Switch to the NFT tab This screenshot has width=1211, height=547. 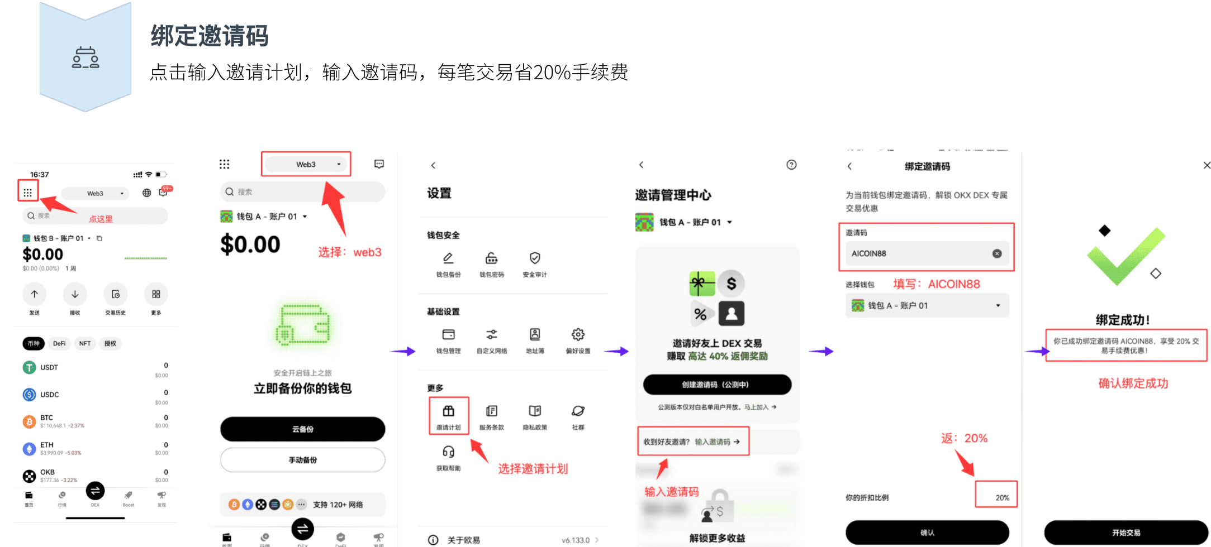click(85, 343)
